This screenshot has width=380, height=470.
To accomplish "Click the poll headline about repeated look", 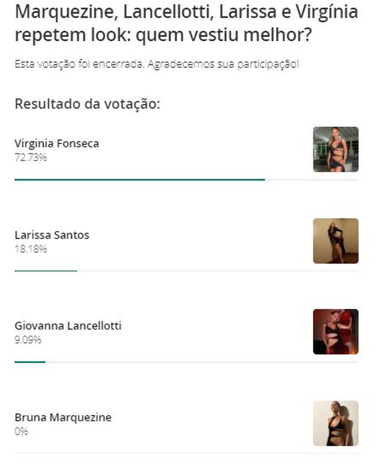I will click(186, 23).
